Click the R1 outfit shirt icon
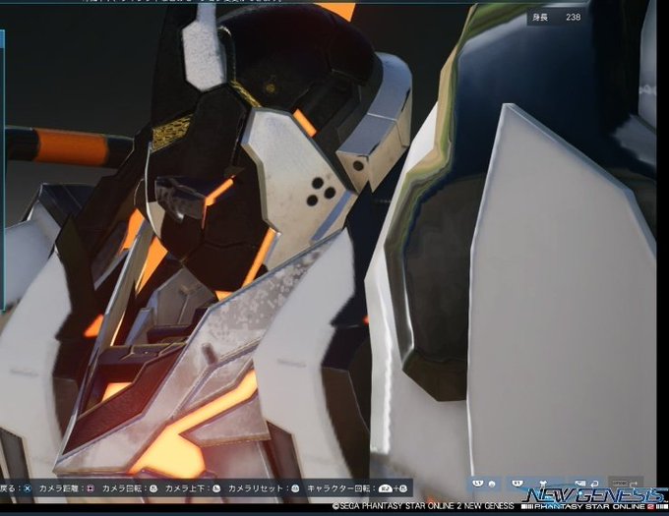The image size is (669, 516). (x=543, y=484)
